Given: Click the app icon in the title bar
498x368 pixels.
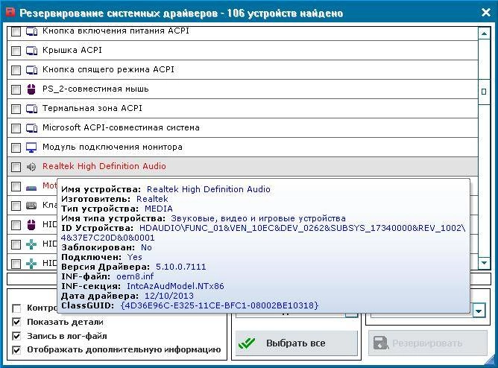Looking at the screenshot, I should (x=10, y=12).
